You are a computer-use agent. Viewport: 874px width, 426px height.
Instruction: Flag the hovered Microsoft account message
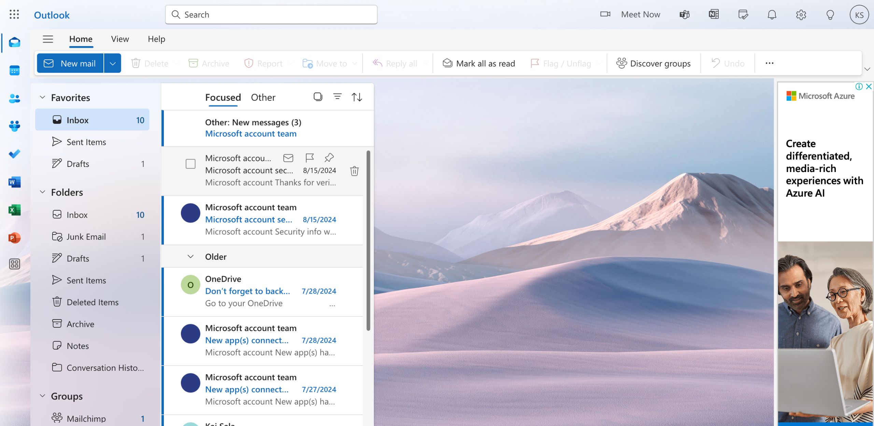[309, 158]
